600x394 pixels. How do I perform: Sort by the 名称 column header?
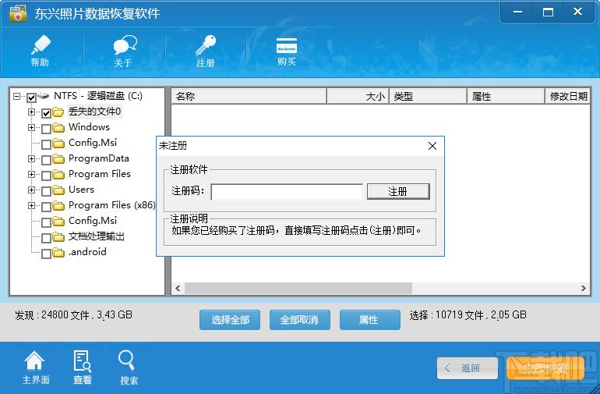(249, 96)
